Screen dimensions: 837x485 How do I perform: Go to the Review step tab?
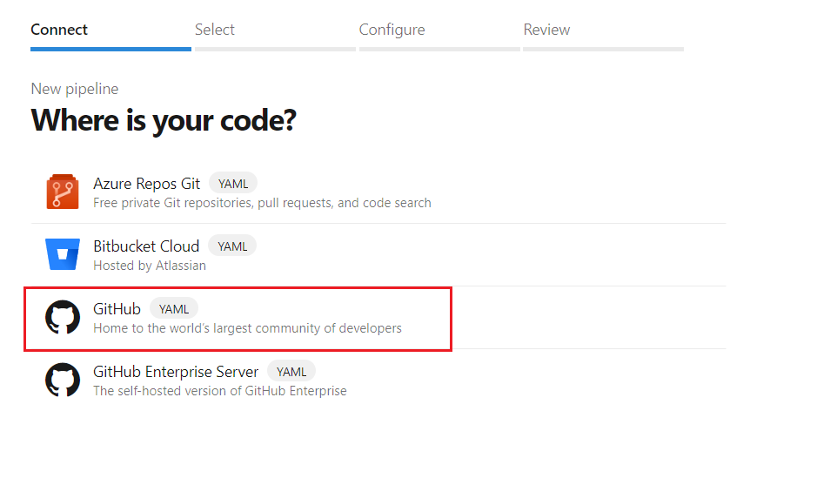[603, 35]
